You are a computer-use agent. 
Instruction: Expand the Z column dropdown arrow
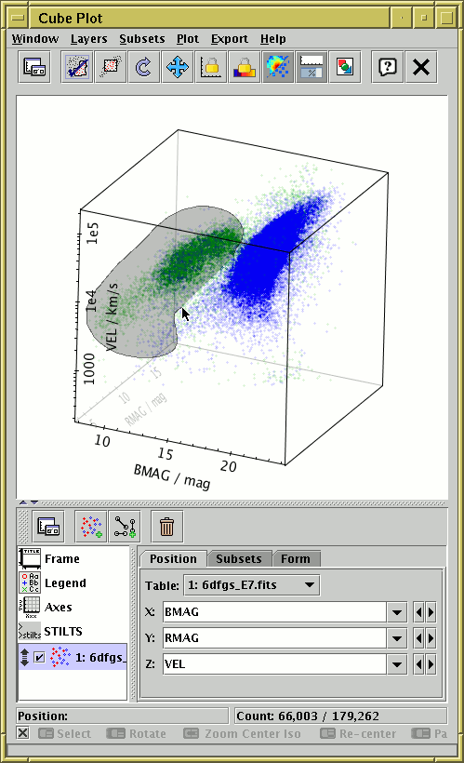point(397,664)
